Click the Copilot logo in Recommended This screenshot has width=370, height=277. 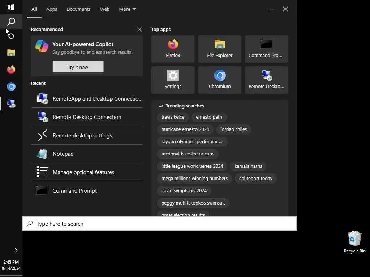pyautogui.click(x=42, y=46)
